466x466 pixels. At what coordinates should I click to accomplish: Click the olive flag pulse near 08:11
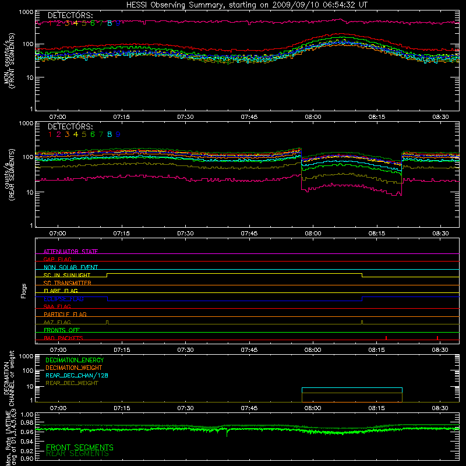click(362, 323)
